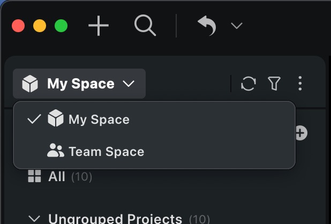Collapse the Ungrouped Projects chevron
Viewport: 331px width, 224px height.
click(34, 219)
